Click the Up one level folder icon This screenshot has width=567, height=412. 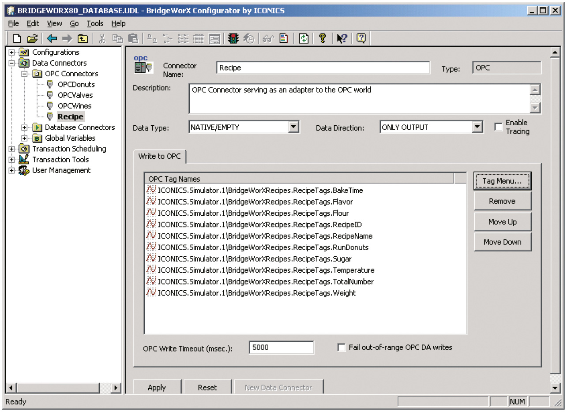[83, 38]
